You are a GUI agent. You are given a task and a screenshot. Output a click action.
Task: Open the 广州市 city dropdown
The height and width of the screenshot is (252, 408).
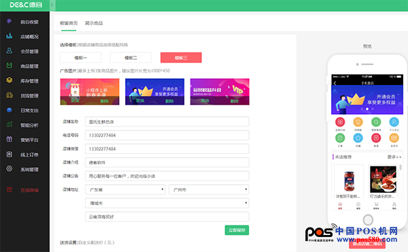coord(209,190)
